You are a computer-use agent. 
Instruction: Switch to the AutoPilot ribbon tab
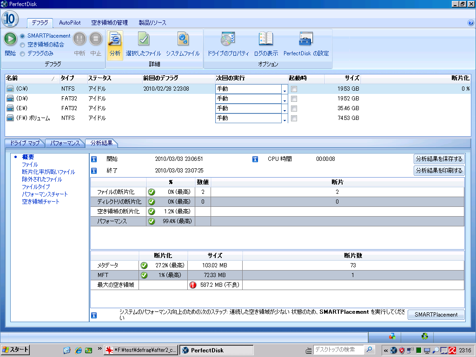pyautogui.click(x=70, y=22)
